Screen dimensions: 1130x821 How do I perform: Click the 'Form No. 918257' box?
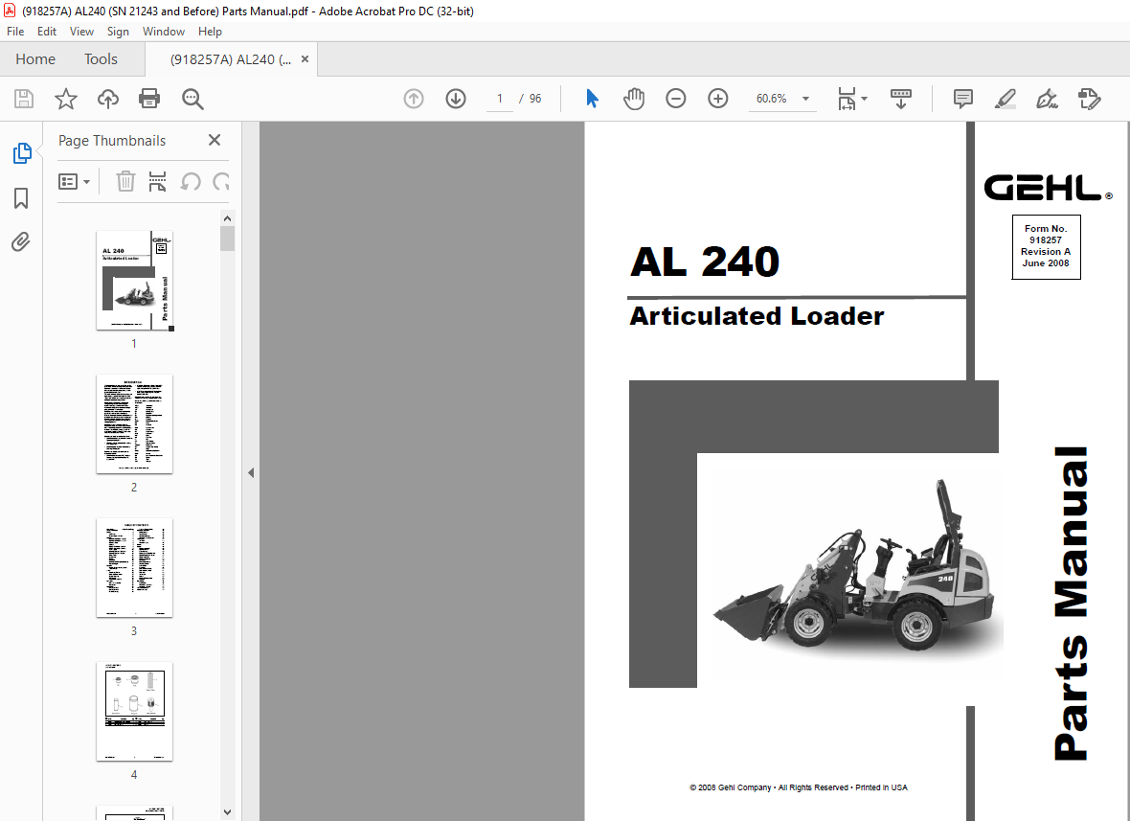point(1046,246)
